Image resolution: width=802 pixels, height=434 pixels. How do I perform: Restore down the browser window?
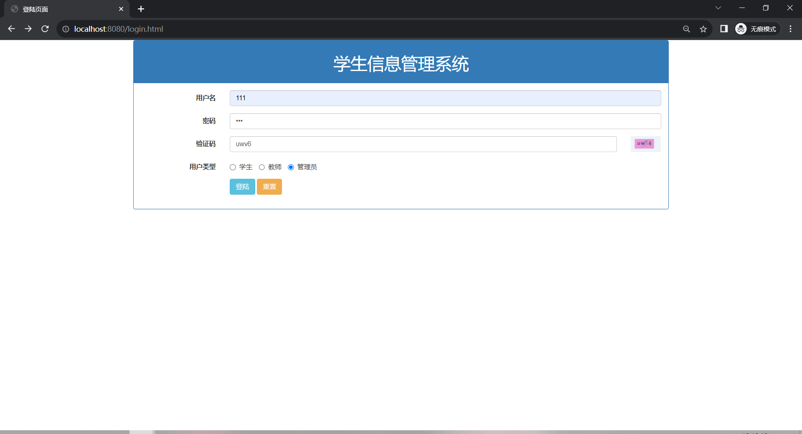pos(766,8)
